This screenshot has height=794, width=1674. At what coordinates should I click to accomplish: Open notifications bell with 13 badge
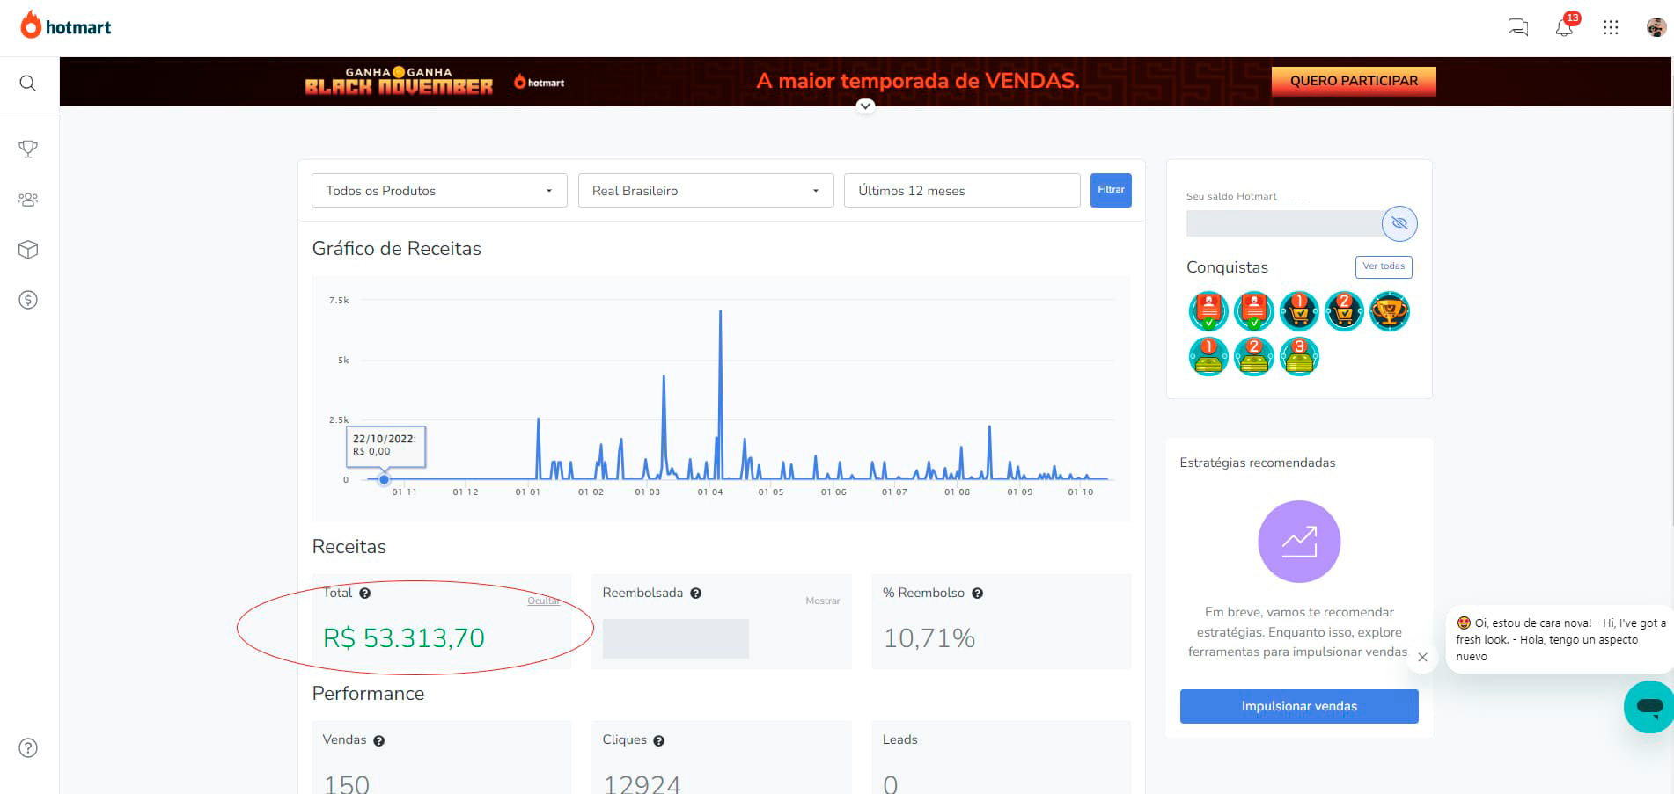click(x=1564, y=27)
